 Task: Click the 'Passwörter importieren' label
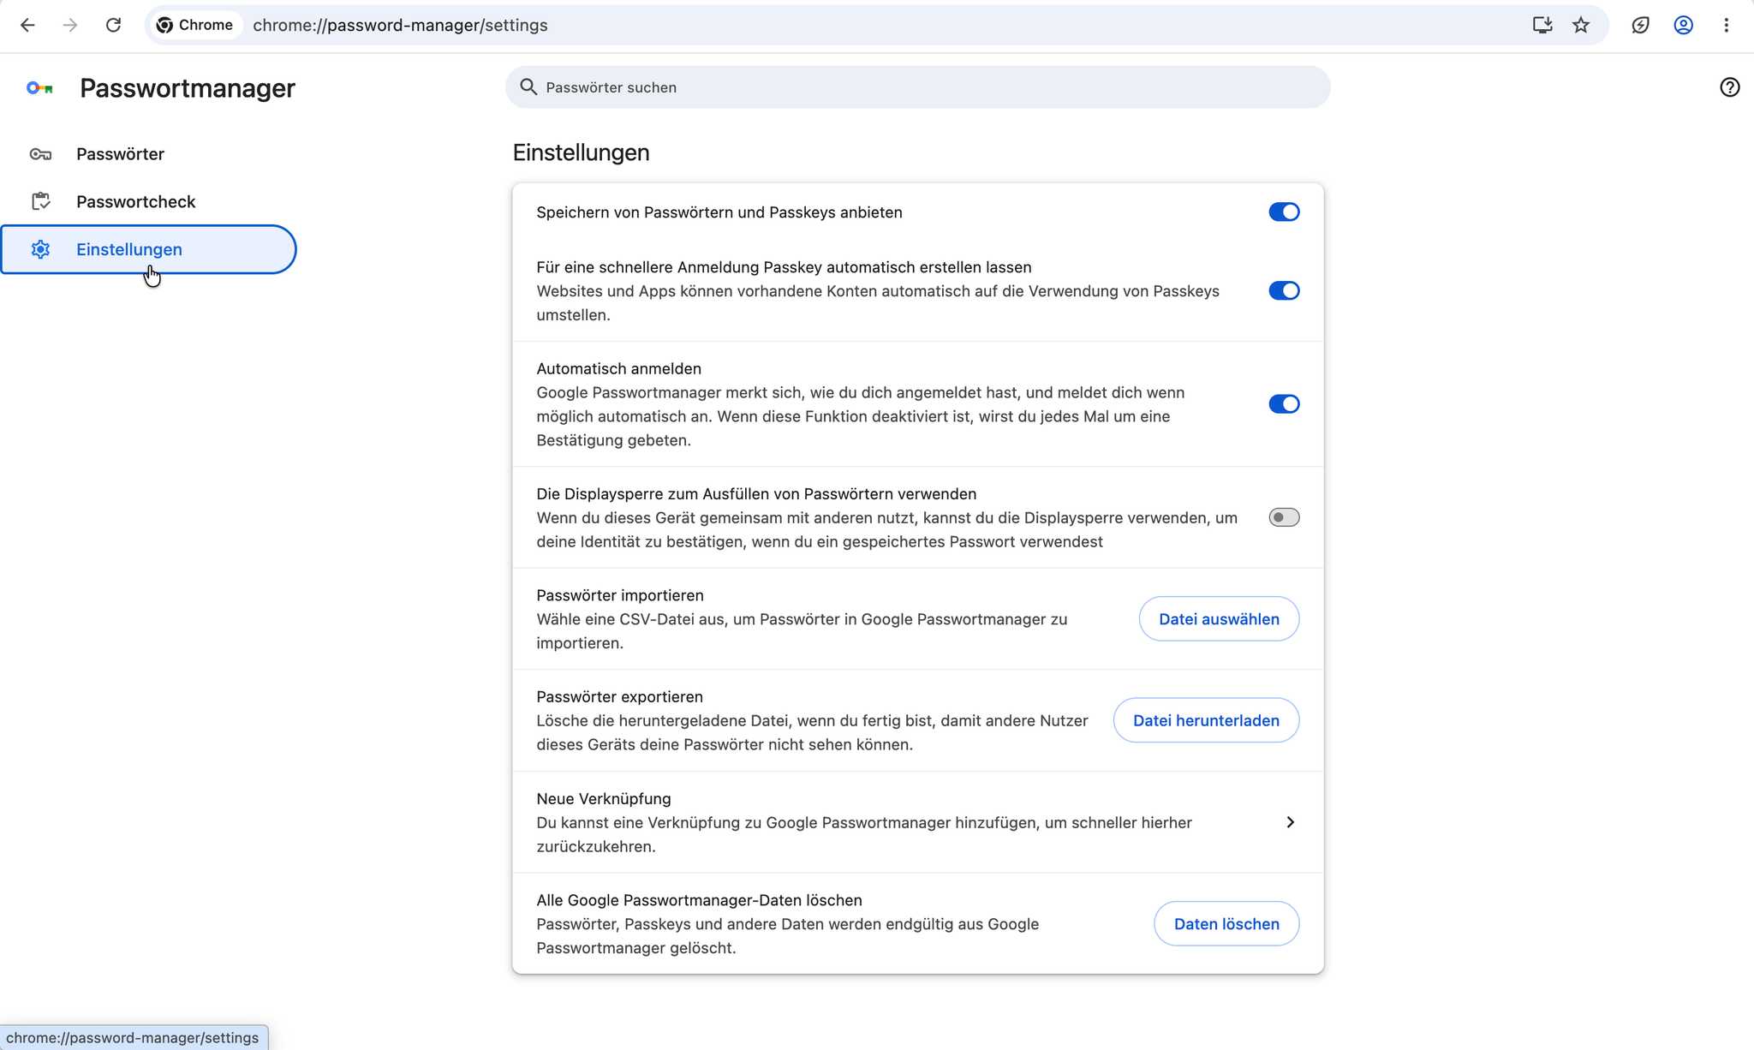(x=620, y=595)
